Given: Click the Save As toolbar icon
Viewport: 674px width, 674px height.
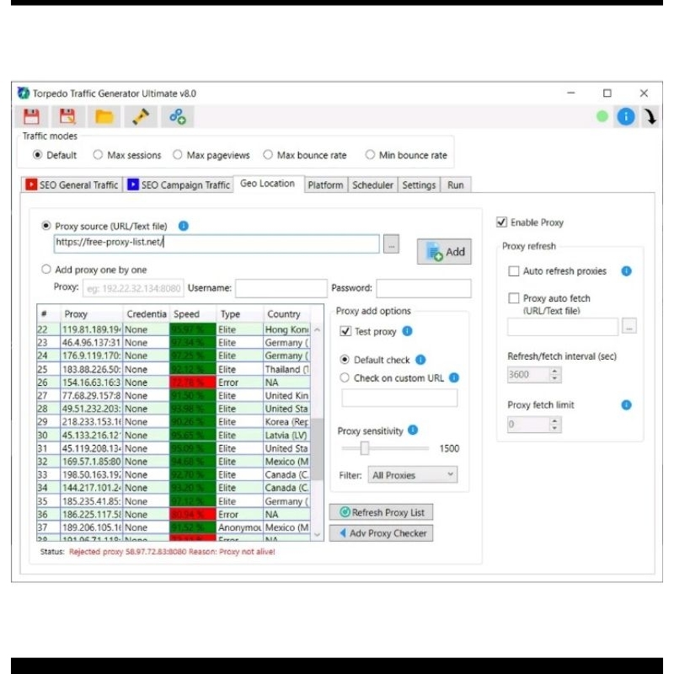Looking at the screenshot, I should (x=67, y=117).
